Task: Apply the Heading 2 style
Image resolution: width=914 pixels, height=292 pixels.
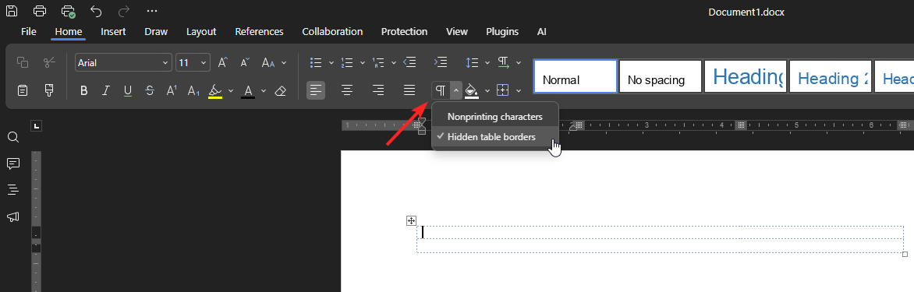Action: 831,76
